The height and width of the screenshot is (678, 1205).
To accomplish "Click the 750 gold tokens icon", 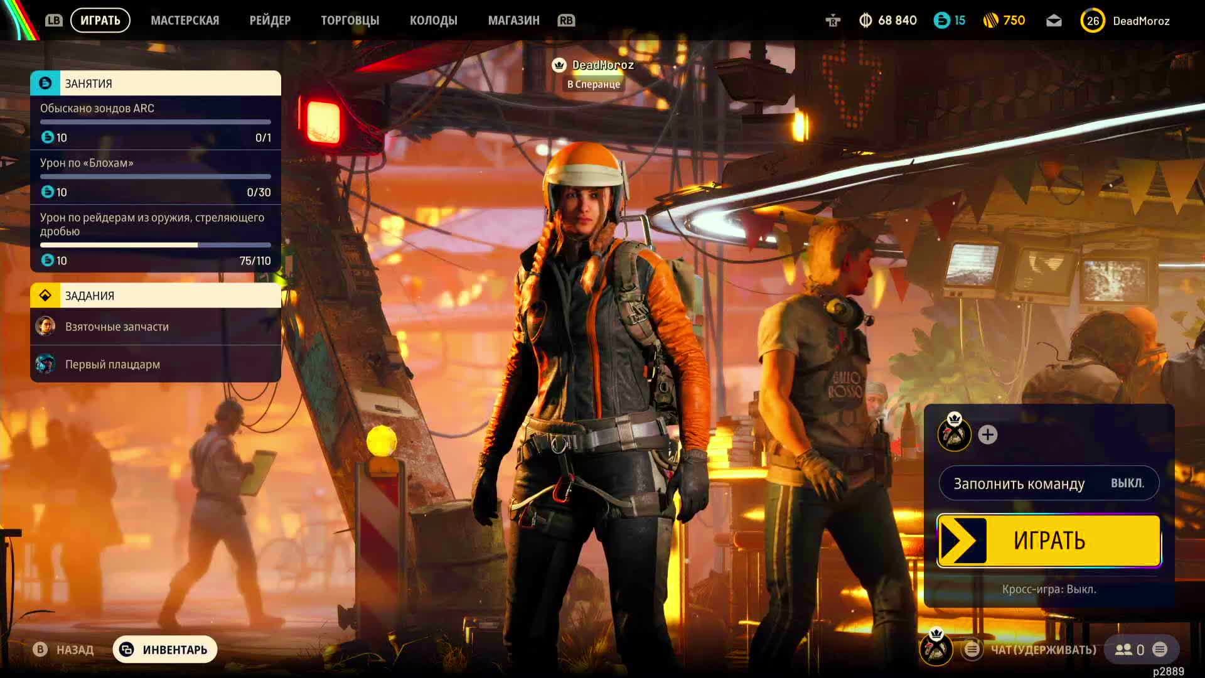I will (990, 21).
